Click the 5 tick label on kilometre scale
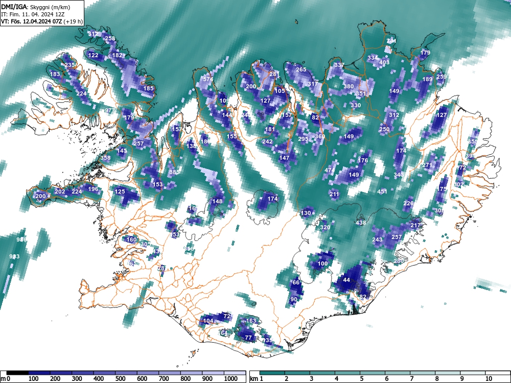The image size is (511, 383). pos(361,379)
